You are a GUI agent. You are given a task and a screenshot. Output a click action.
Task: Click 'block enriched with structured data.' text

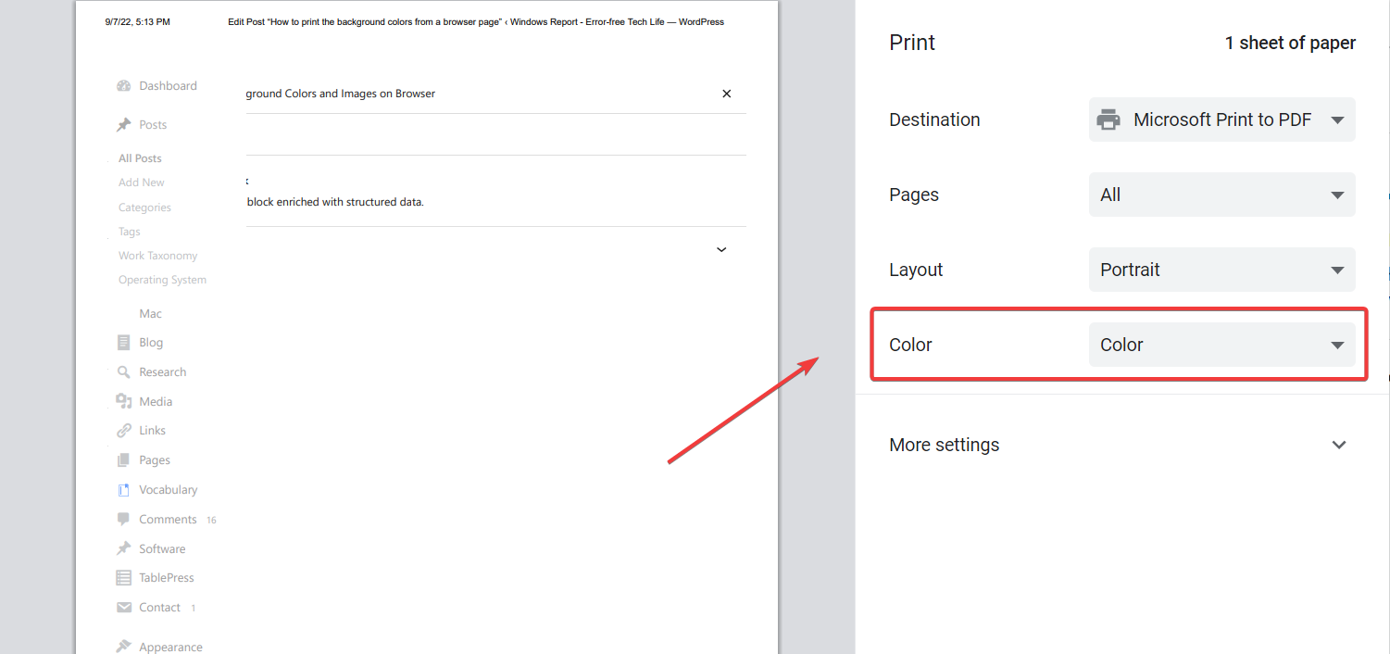(x=335, y=202)
